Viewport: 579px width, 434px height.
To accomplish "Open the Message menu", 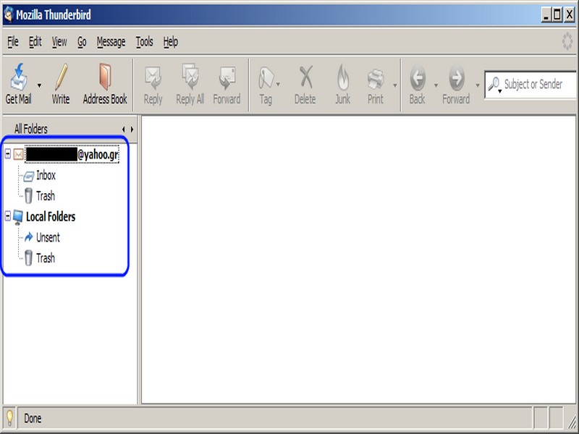I will point(111,42).
